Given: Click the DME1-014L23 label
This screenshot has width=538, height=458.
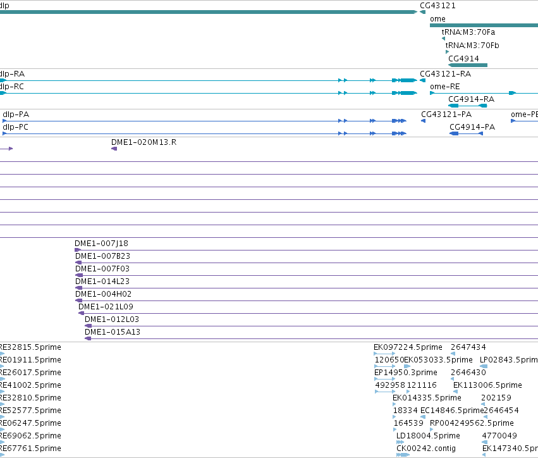Looking at the screenshot, I should coord(102,282).
